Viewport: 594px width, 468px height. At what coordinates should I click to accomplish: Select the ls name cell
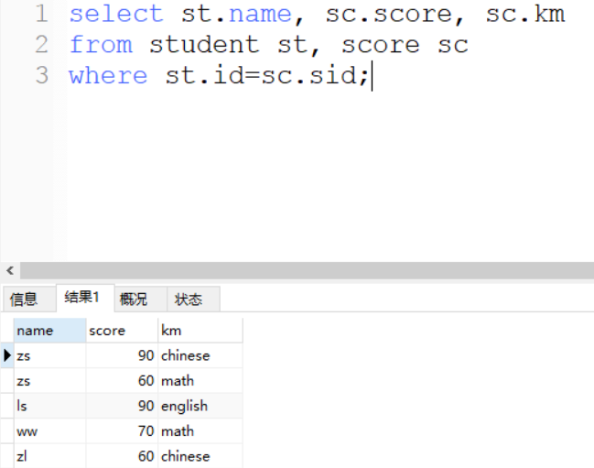[50, 406]
